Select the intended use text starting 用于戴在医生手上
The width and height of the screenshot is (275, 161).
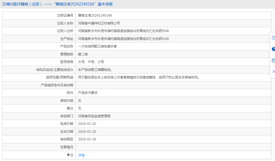pyautogui.click(x=139, y=77)
